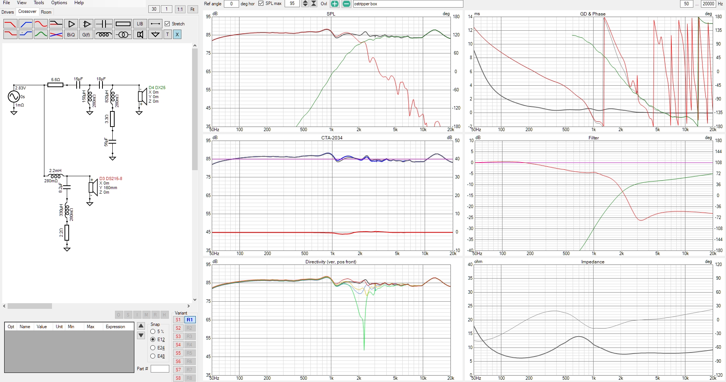Click the maximum frequency field showing 20000
Image resolution: width=726 pixels, height=382 pixels.
708,4
